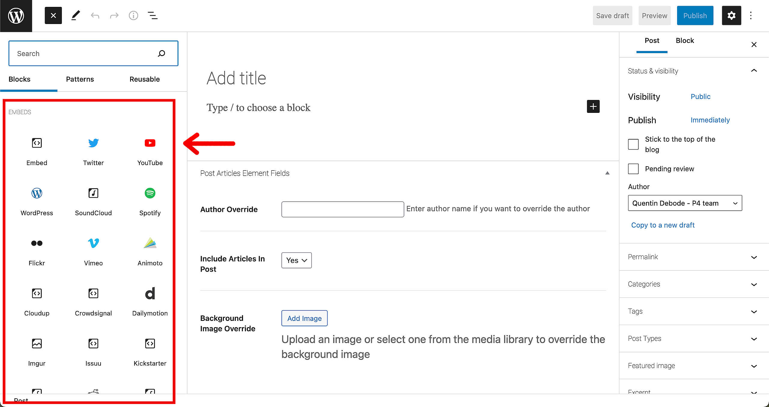Screen dimensions: 769x407
Task: Expand the Categories section
Action: click(694, 284)
